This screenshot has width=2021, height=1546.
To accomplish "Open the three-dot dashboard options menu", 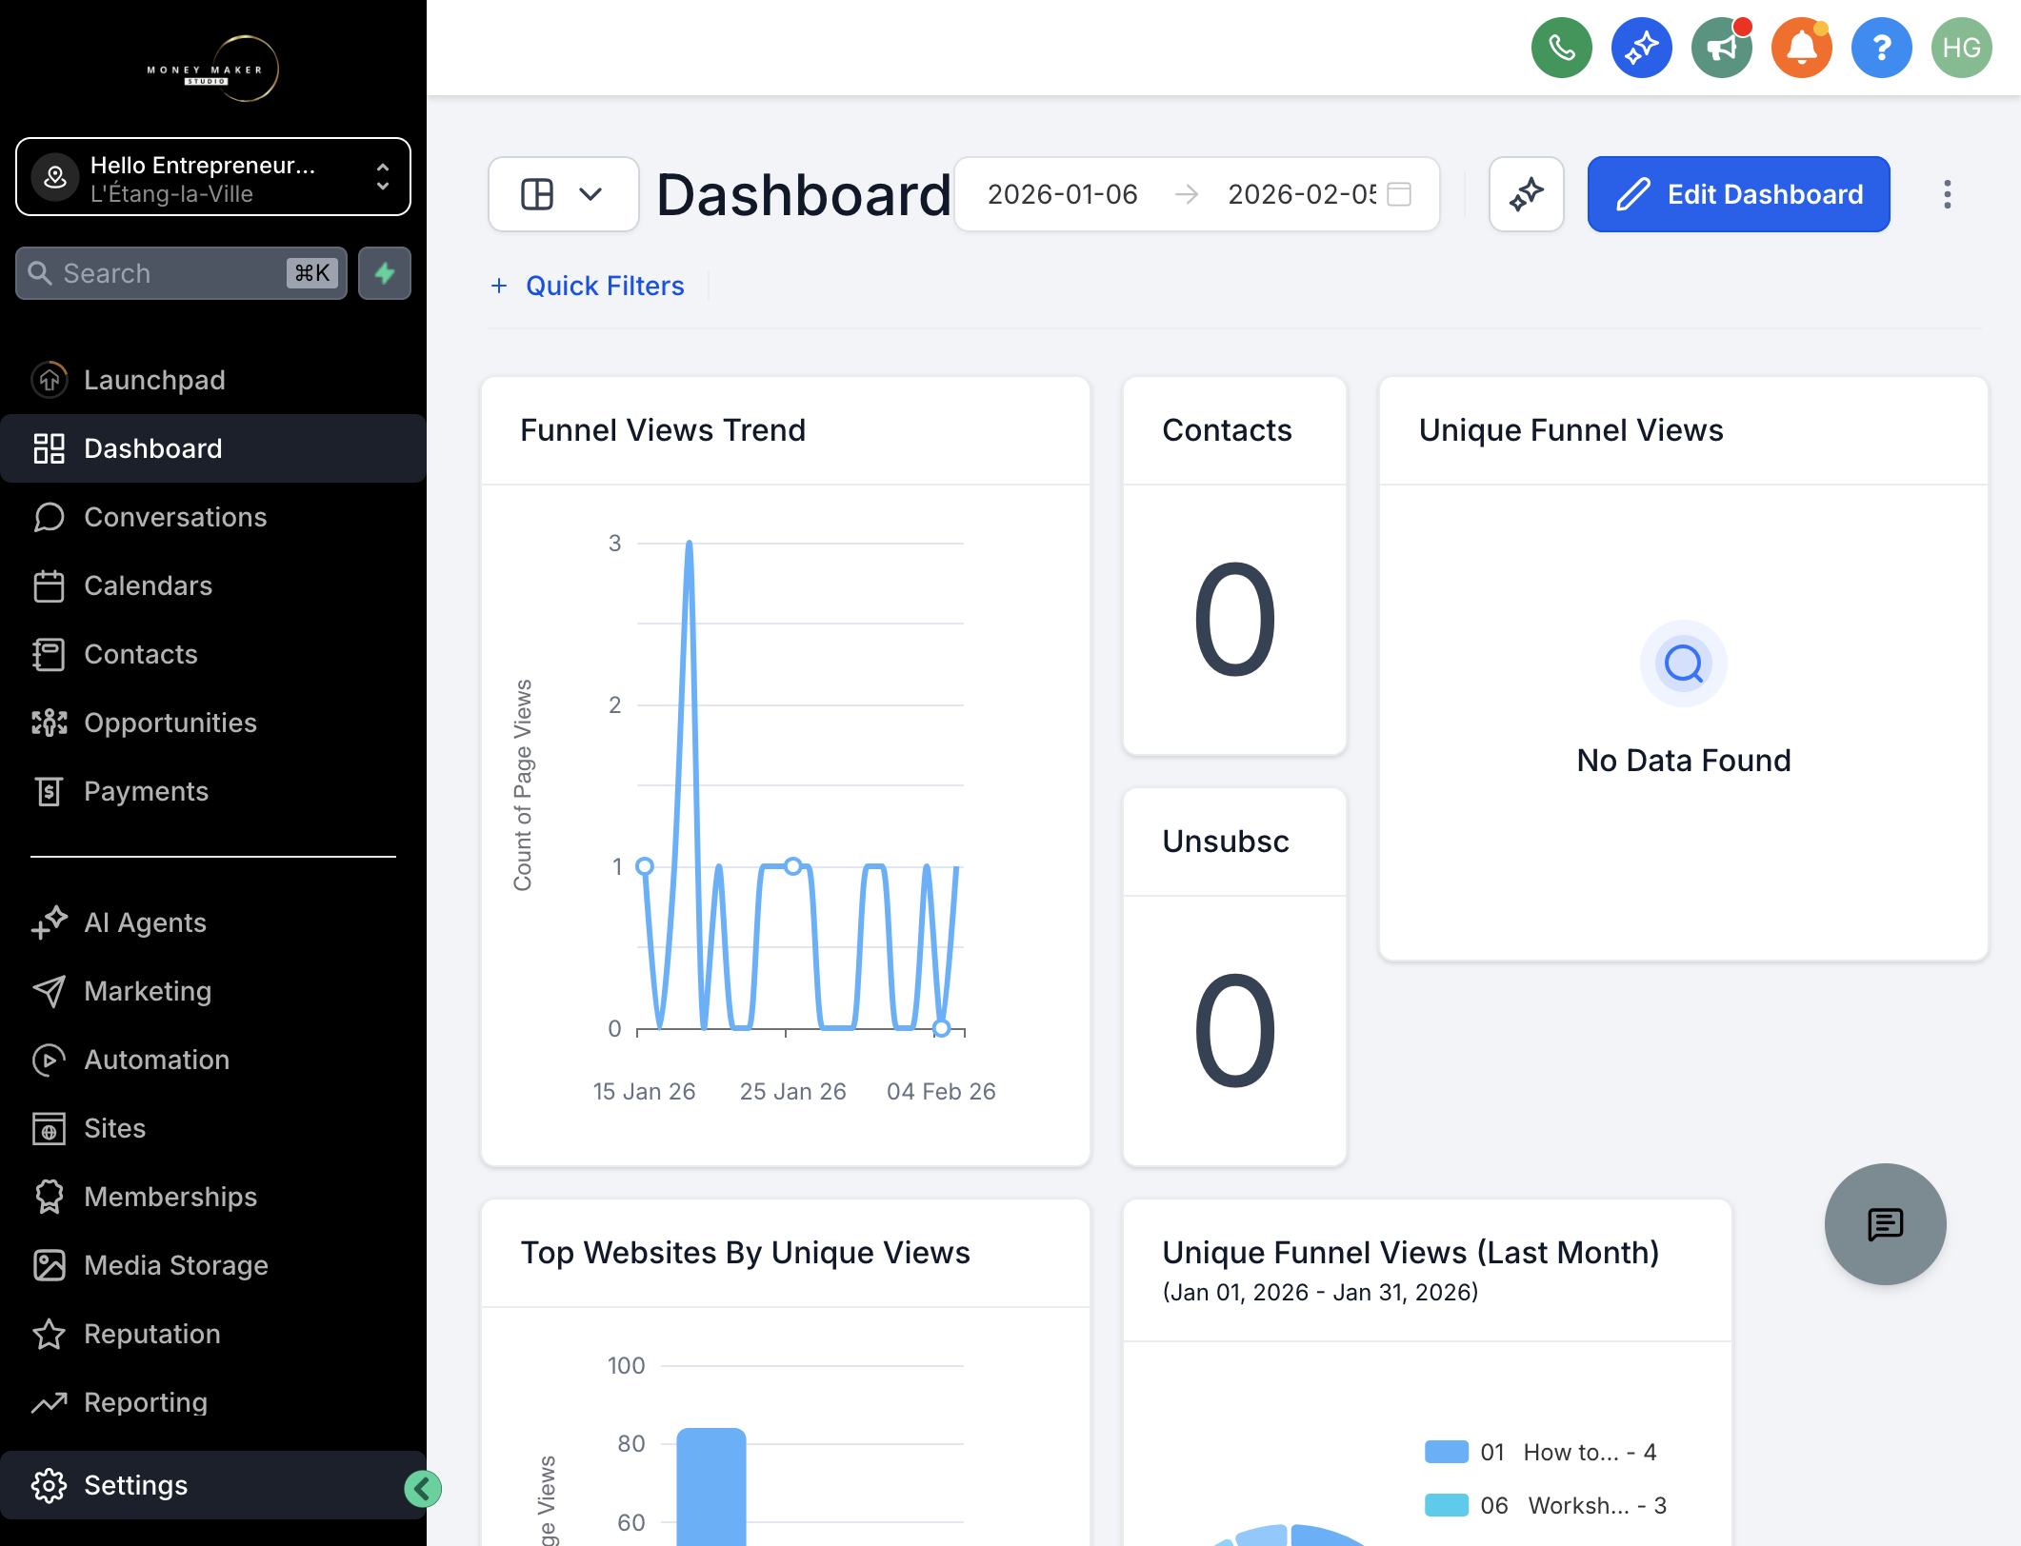I will coord(1947,194).
